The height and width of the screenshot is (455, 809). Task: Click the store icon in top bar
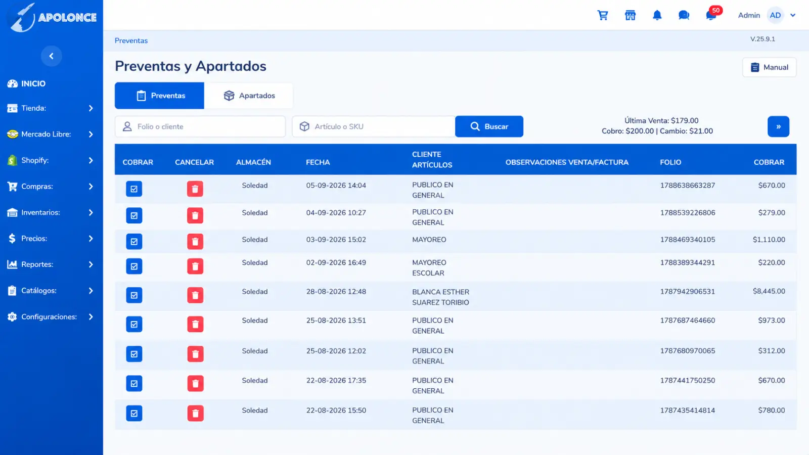(x=630, y=15)
